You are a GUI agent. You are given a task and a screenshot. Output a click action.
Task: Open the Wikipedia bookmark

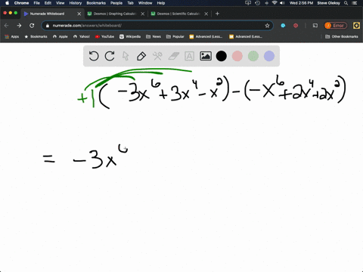(x=130, y=36)
